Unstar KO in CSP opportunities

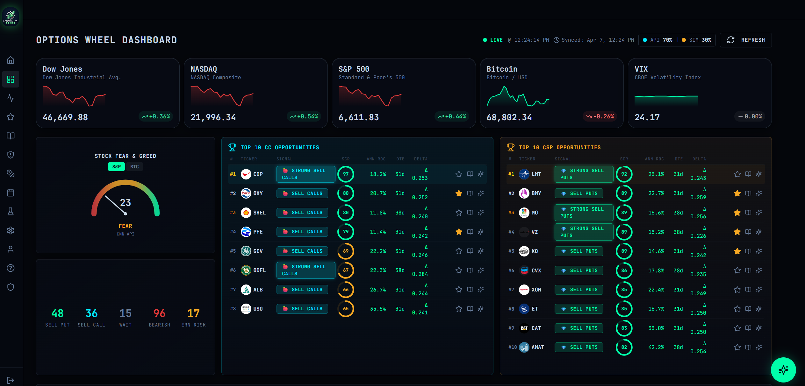[x=737, y=251]
